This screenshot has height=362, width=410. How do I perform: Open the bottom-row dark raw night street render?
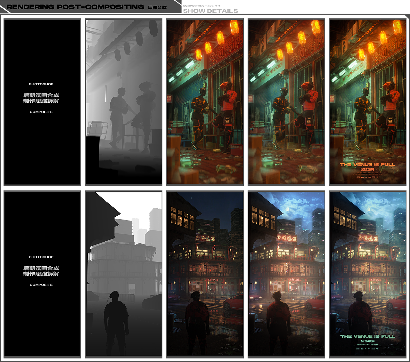click(205, 274)
